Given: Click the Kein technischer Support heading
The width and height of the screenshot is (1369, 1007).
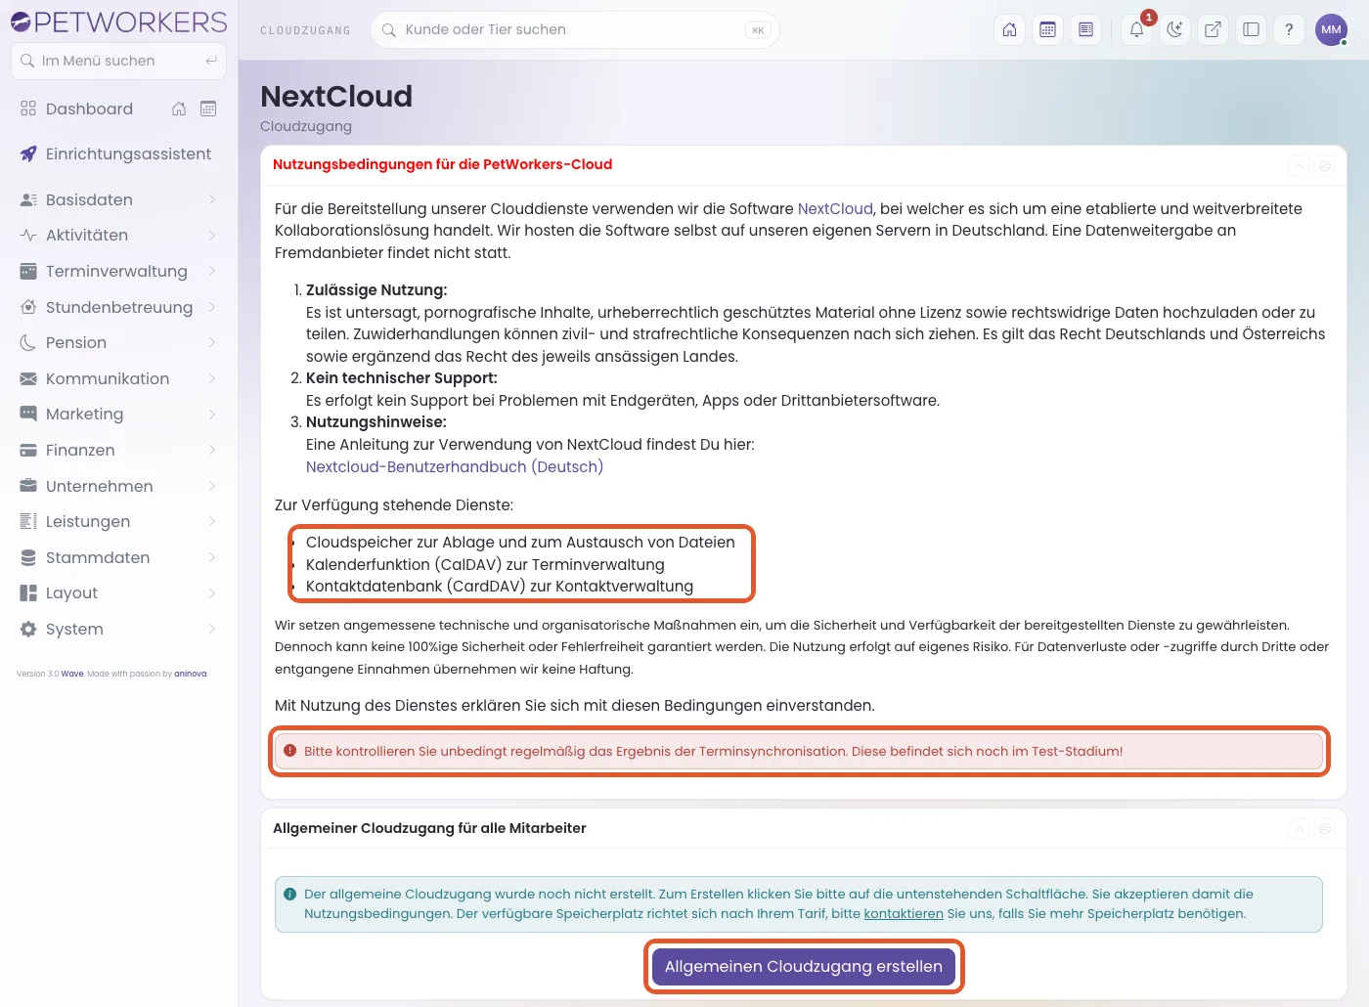Looking at the screenshot, I should 402,377.
